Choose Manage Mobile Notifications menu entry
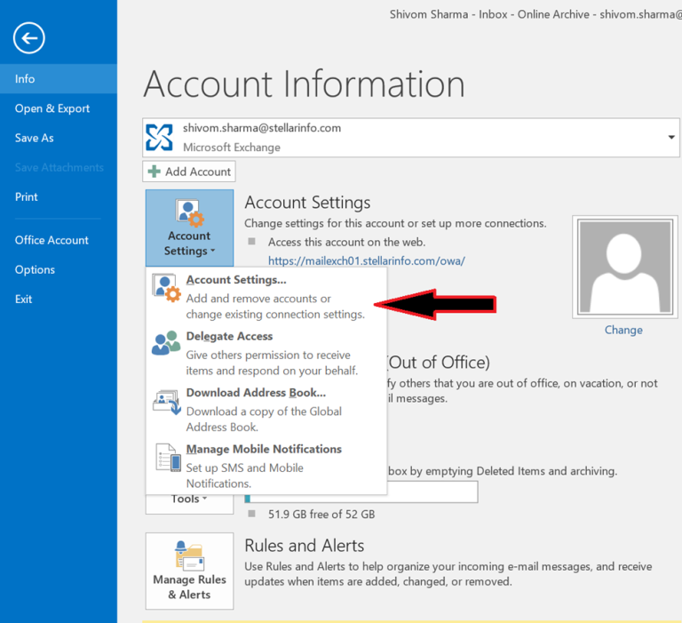 (x=266, y=466)
